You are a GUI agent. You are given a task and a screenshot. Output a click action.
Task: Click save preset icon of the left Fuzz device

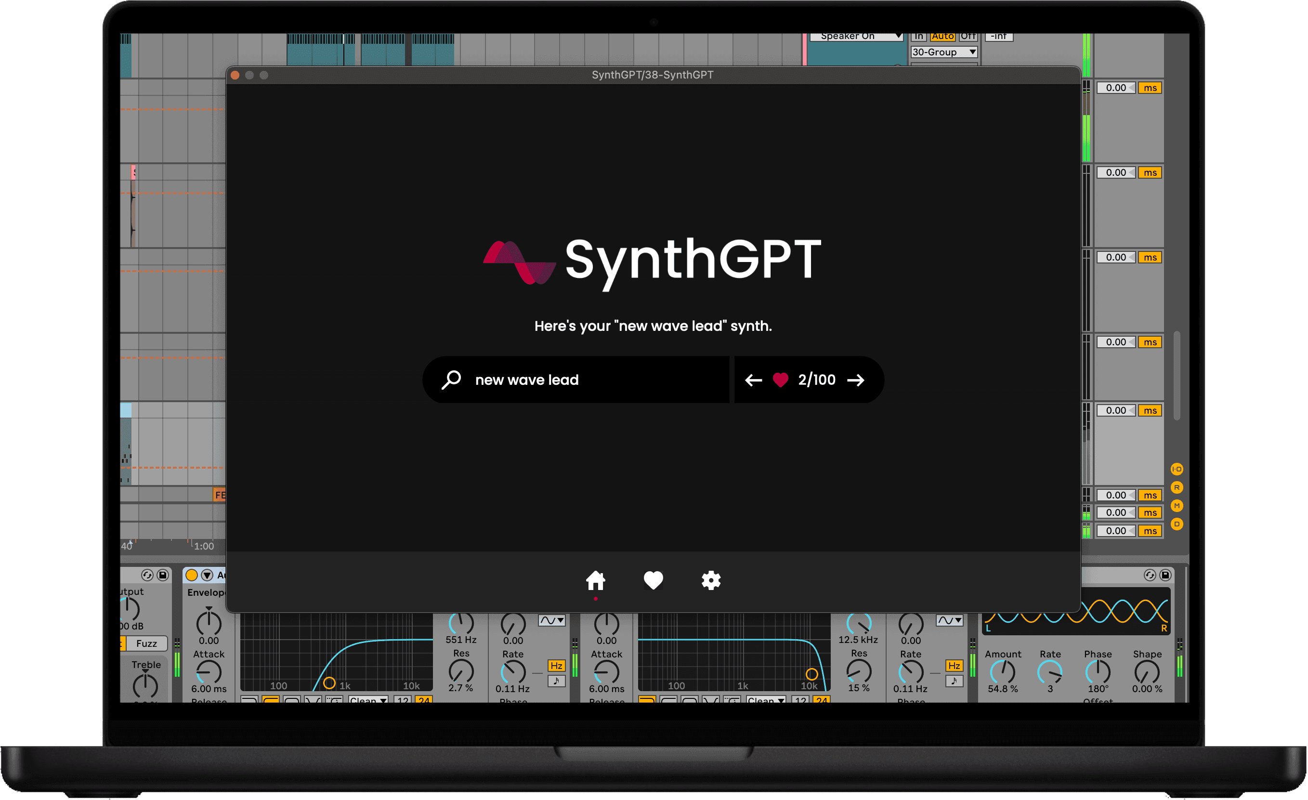(x=163, y=575)
